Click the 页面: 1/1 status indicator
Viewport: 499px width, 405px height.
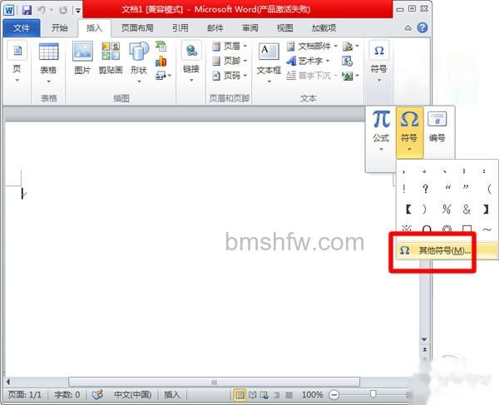tap(25, 395)
